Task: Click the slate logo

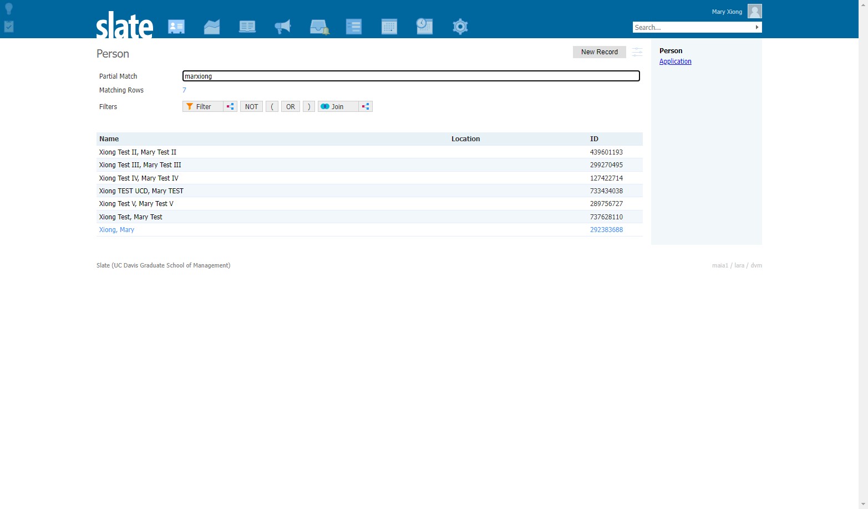Action: click(x=125, y=25)
